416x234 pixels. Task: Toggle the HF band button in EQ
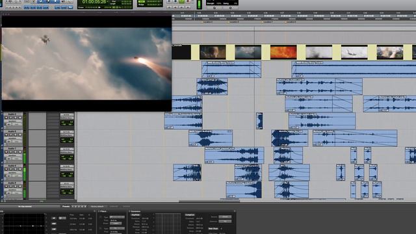point(54,218)
